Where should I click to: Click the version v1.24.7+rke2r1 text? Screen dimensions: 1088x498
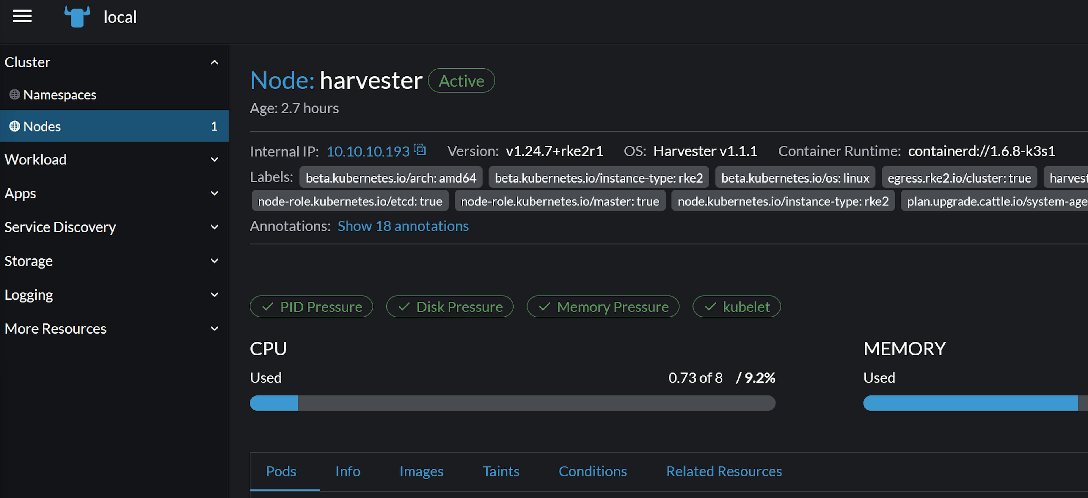[x=554, y=151]
